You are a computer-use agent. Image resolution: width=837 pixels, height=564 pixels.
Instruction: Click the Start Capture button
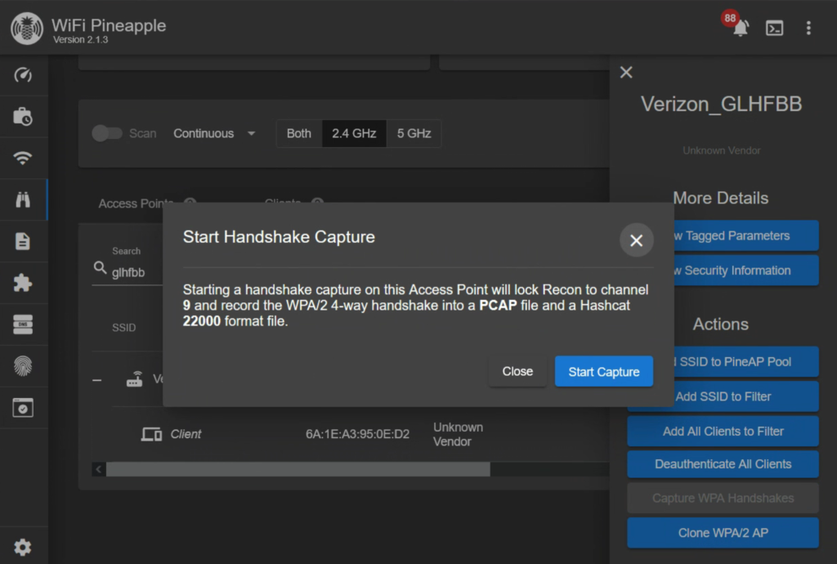coord(604,371)
